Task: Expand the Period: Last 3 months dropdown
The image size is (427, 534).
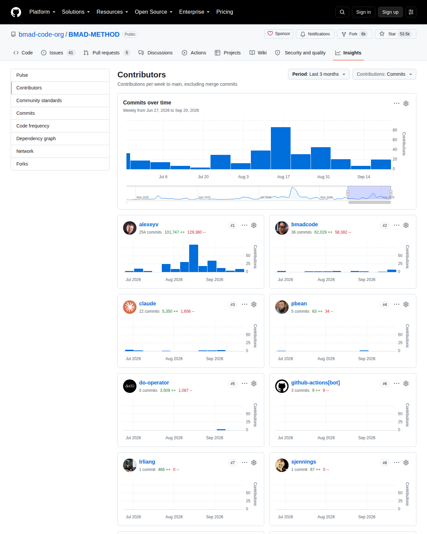Action: (319, 74)
